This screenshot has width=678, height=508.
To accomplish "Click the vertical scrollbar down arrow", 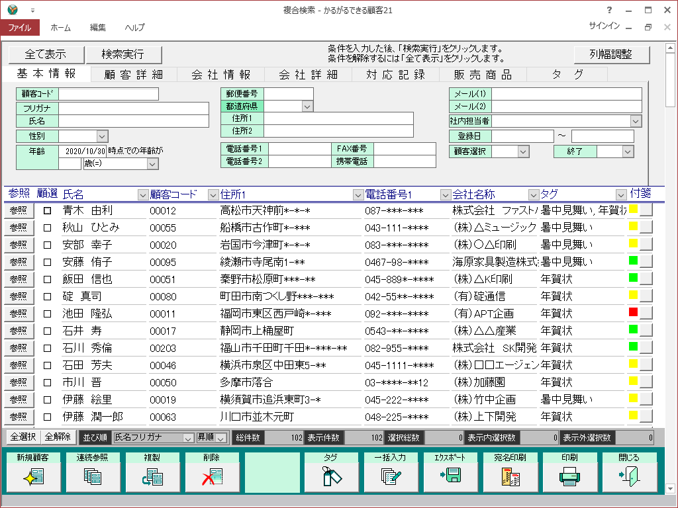I will [x=670, y=489].
